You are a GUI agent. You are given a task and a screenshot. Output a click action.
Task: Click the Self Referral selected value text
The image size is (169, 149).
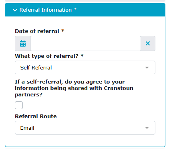36,67
